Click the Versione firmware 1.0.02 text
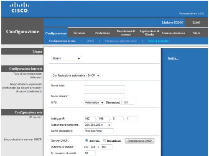Screen dimensions: 209x156 pos(191,13)
